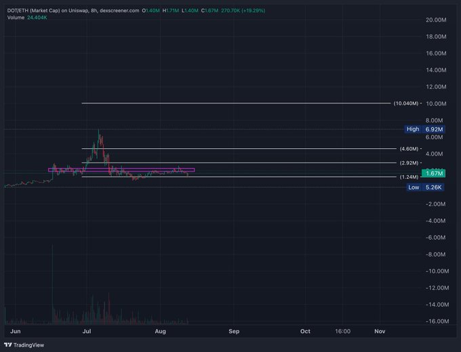Click the 16.00M price axis label

[436, 53]
